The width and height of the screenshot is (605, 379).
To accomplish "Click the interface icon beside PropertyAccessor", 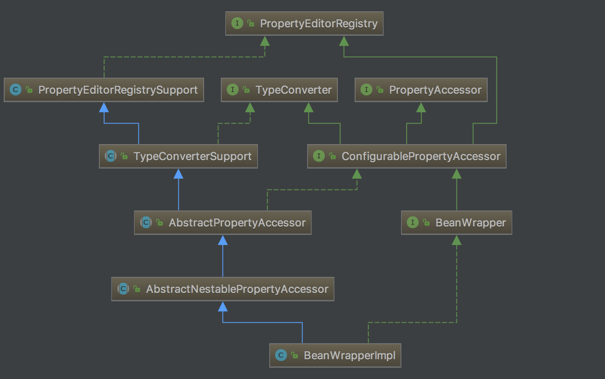I will click(x=366, y=89).
